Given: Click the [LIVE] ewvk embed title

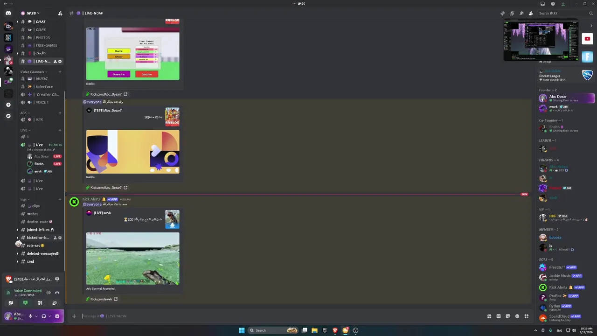Looking at the screenshot, I should (102, 213).
